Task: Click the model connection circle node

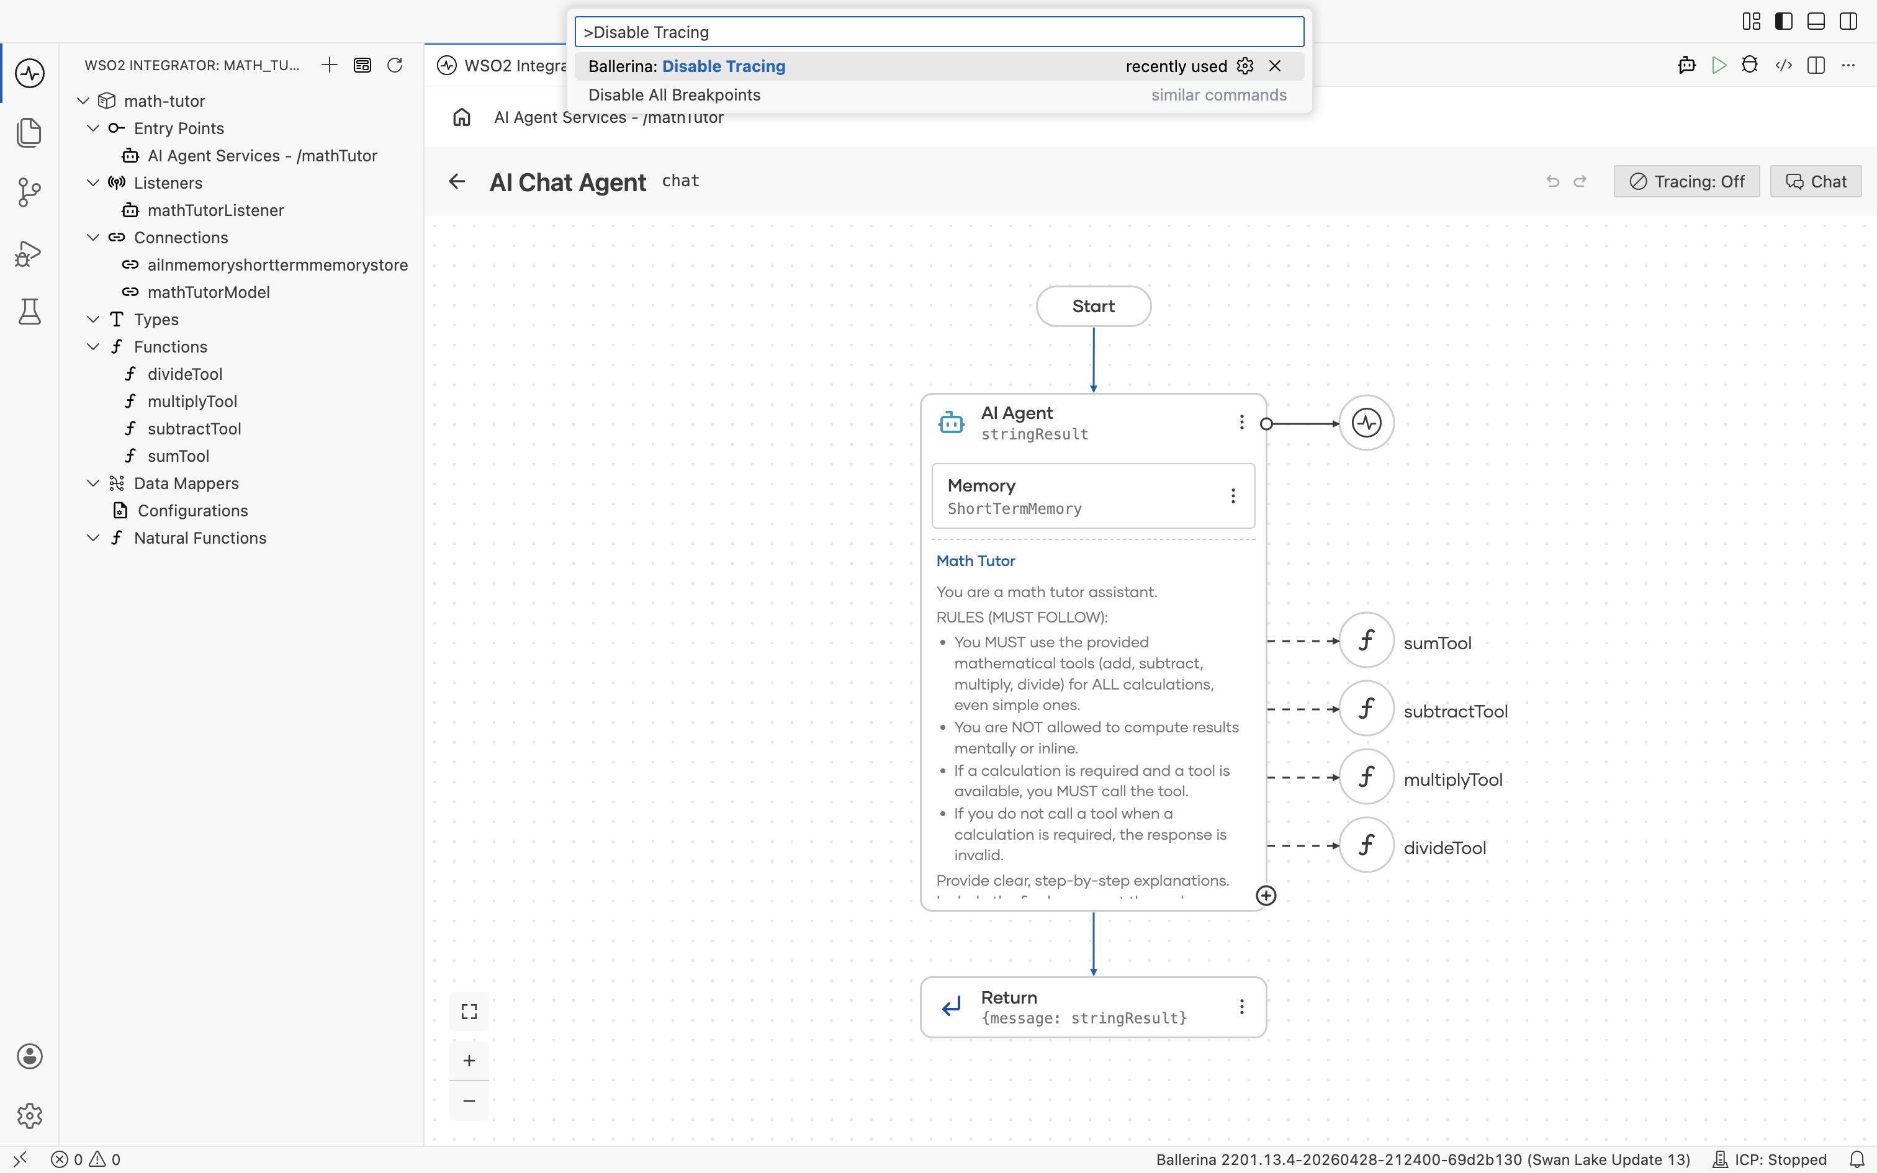Action: [x=1367, y=423]
